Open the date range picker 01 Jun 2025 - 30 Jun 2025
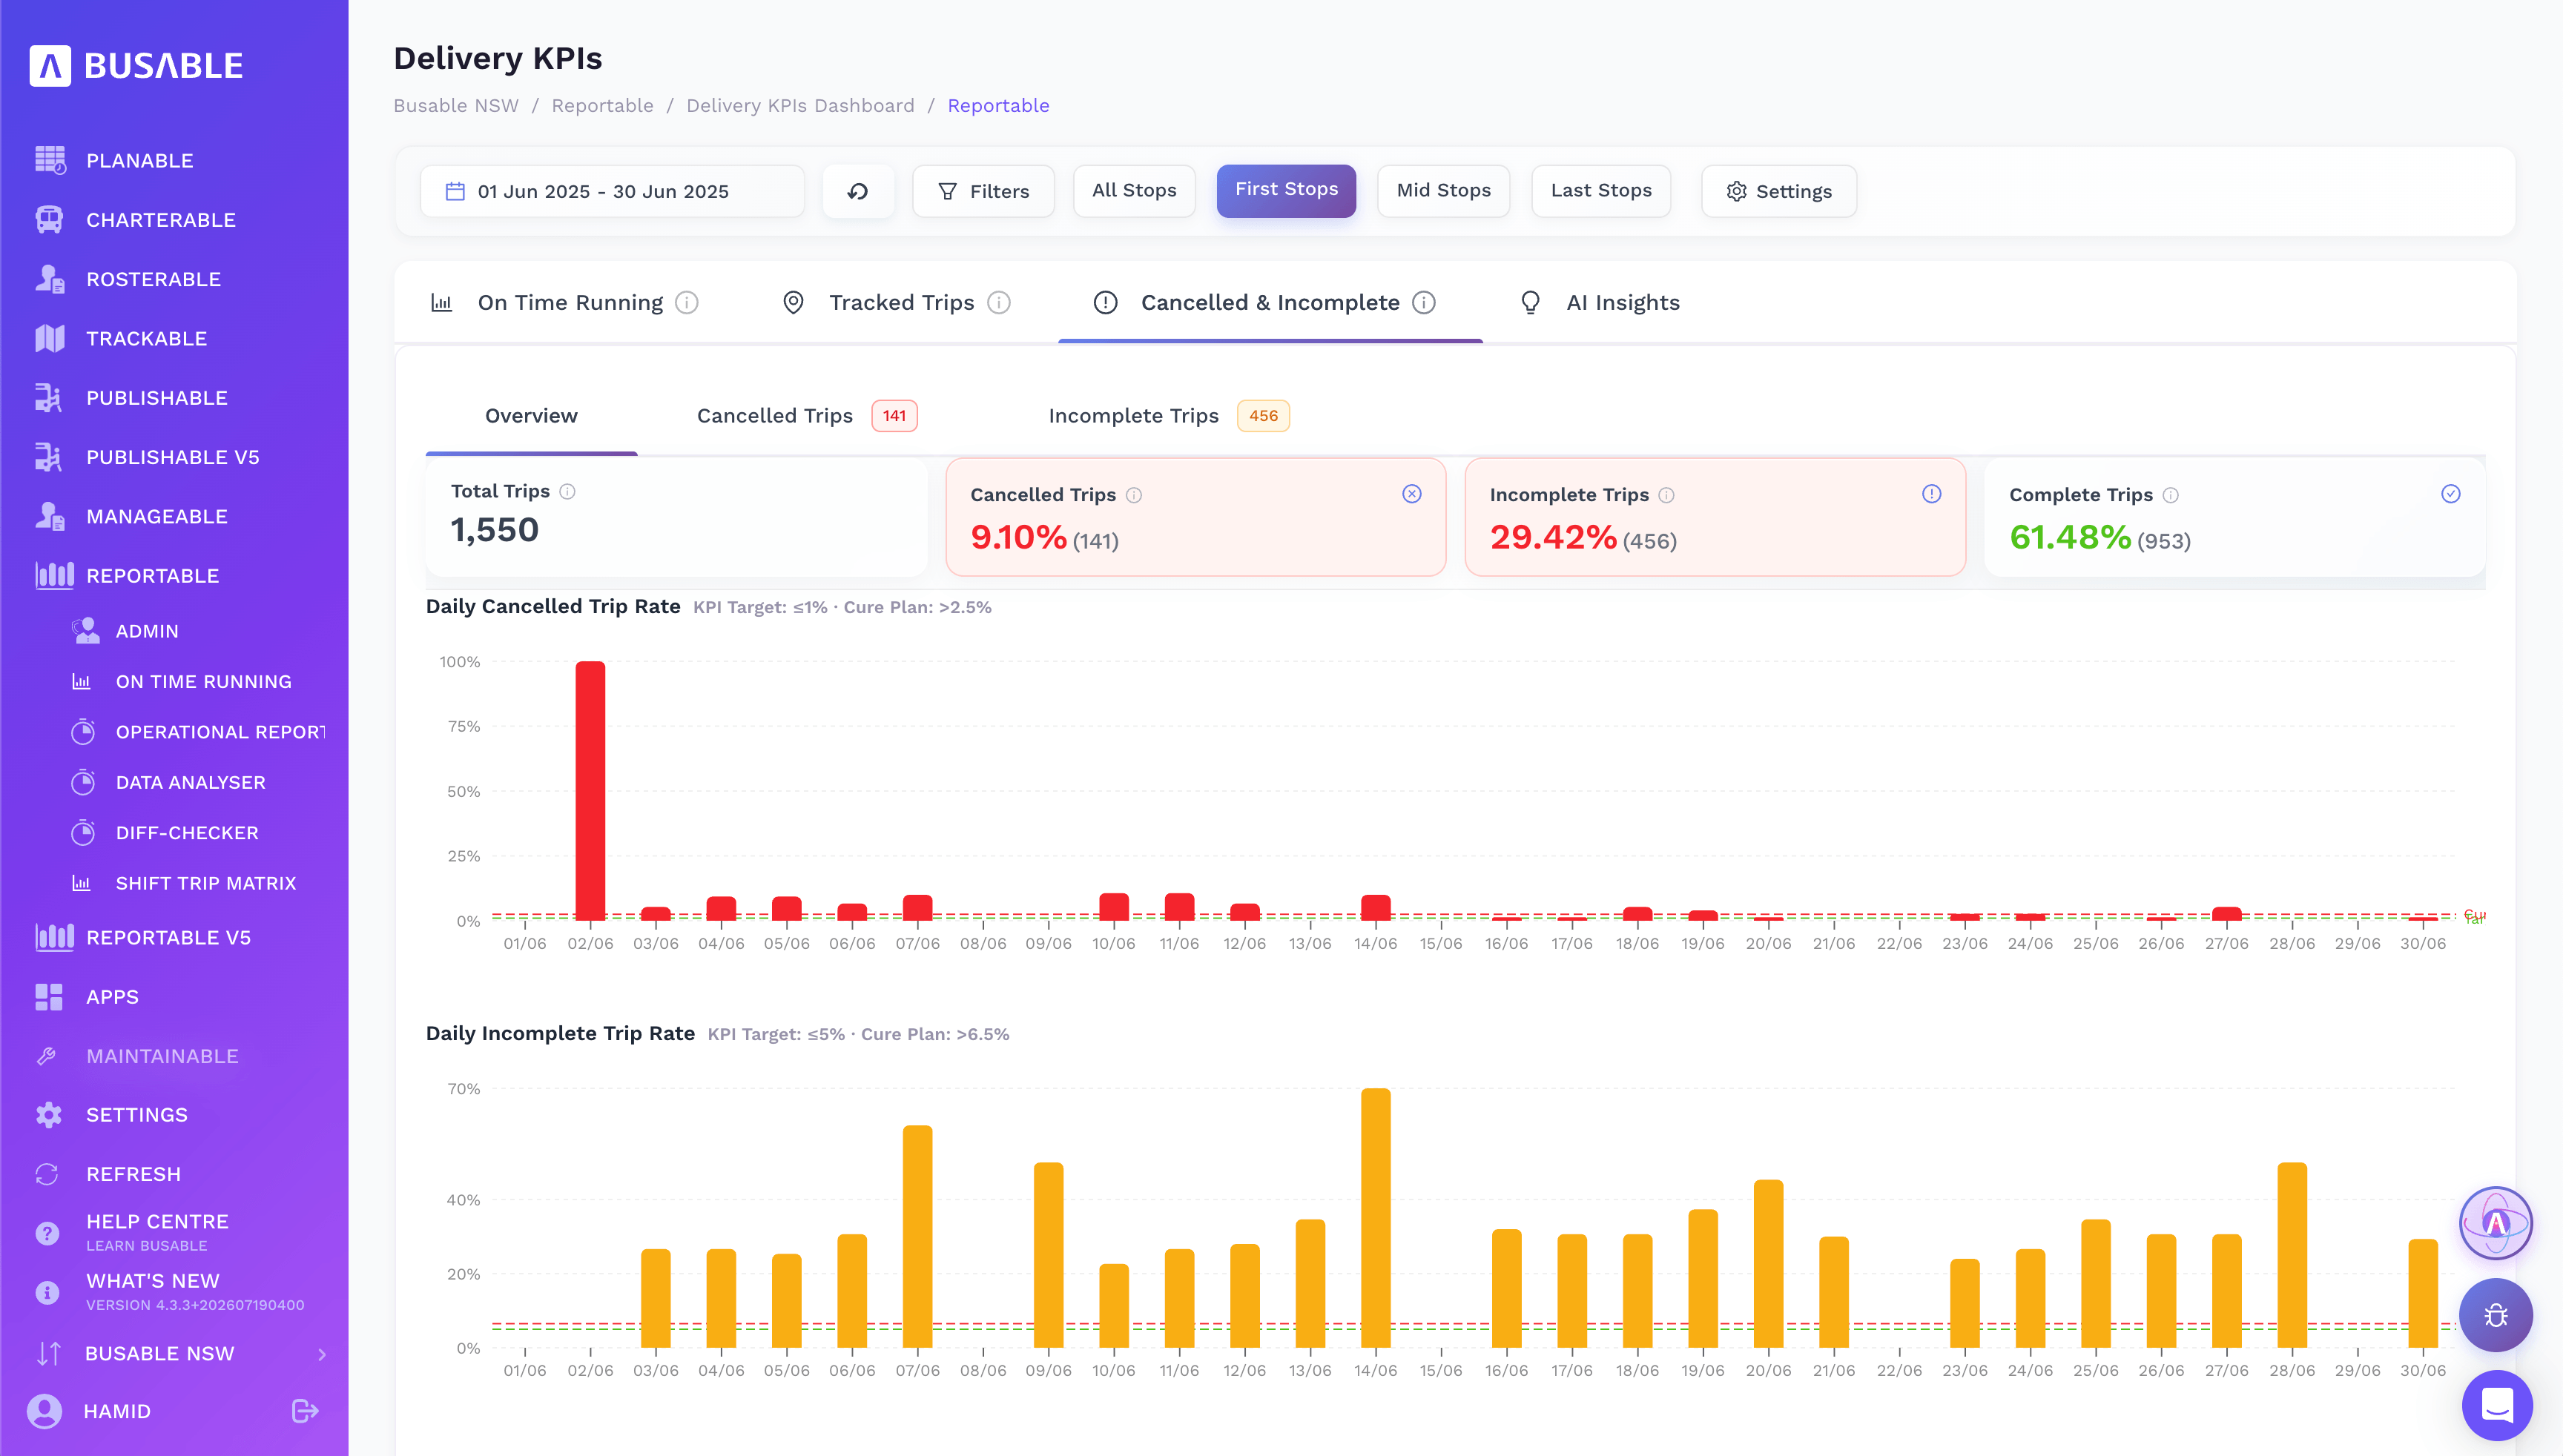The width and height of the screenshot is (2563, 1456). [613, 191]
